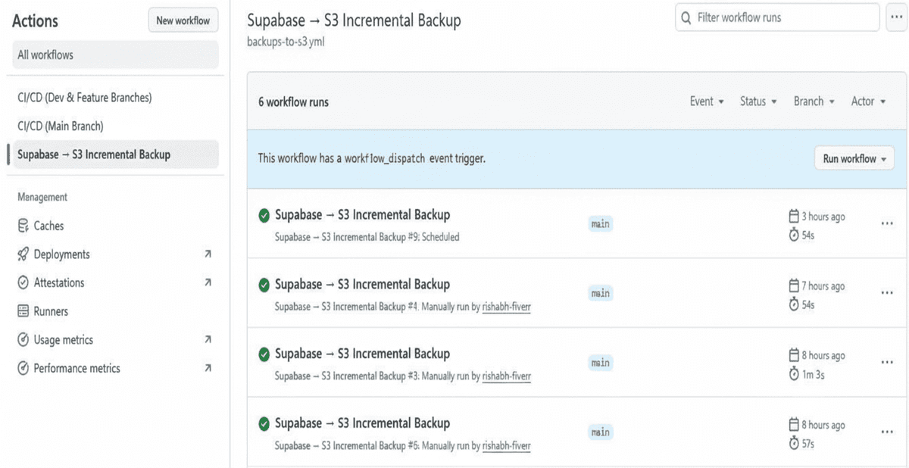Open external arrow next to Attestations
This screenshot has height=468, width=909.
(x=208, y=282)
